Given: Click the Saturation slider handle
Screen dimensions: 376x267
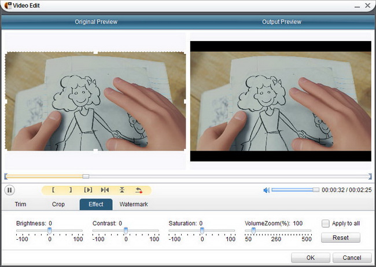Looking at the screenshot, I should tap(202, 231).
